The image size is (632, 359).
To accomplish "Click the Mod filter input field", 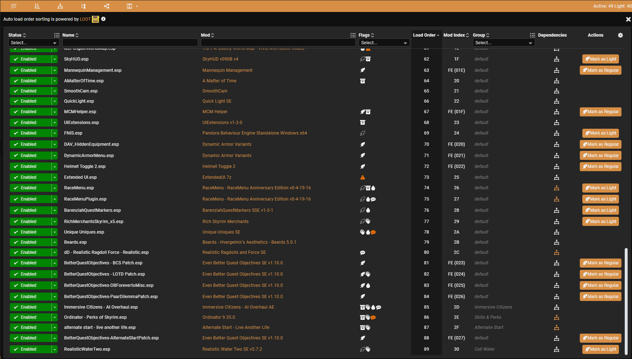I will click(x=278, y=43).
